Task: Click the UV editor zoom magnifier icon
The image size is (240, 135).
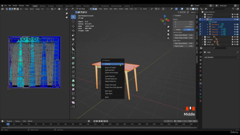Action: point(67,13)
